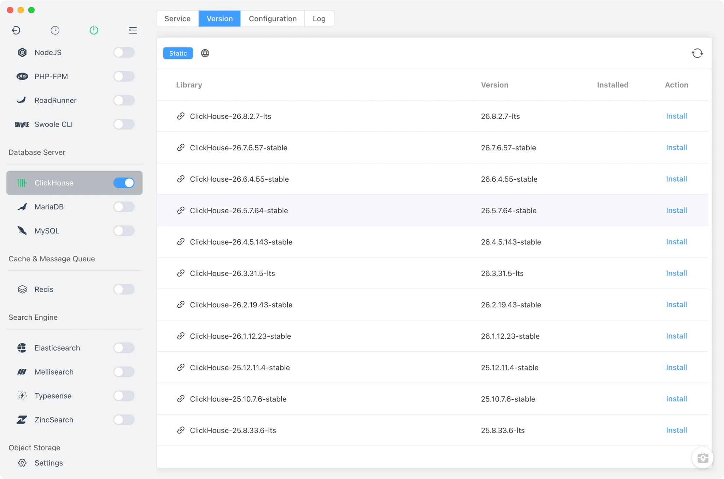Open link icon for ClickHouse-25.8.33.6-lts
Viewport: 724px width, 479px height.
click(x=181, y=430)
